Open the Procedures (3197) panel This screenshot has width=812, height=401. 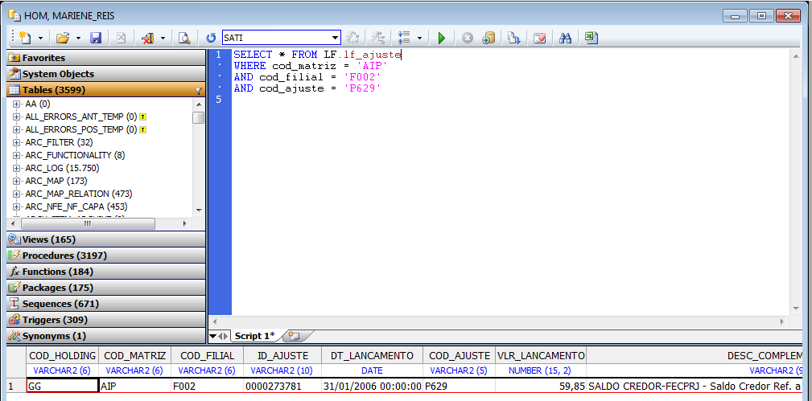pos(64,256)
